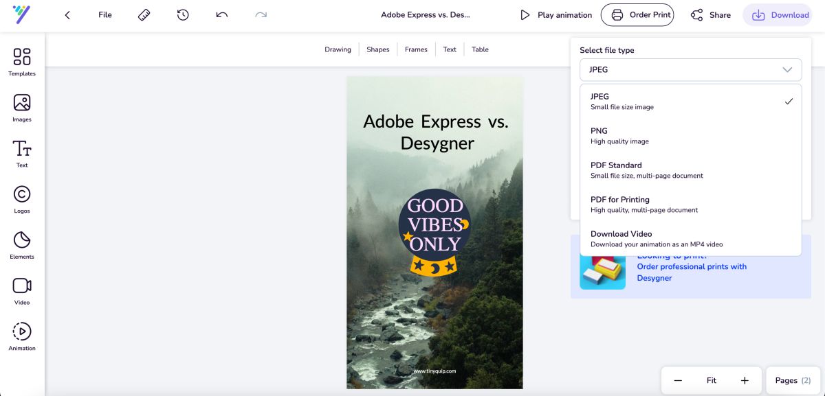Zoom in with the plus button
This screenshot has height=396, width=825.
coord(745,380)
